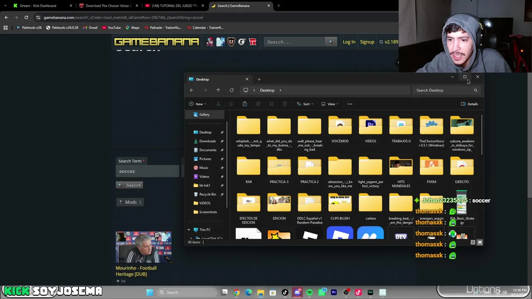Image resolution: width=532 pixels, height=299 pixels.
Task: Open the VOICEMOD folder
Action: point(340,130)
